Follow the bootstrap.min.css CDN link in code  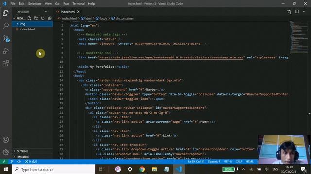click(x=171, y=58)
